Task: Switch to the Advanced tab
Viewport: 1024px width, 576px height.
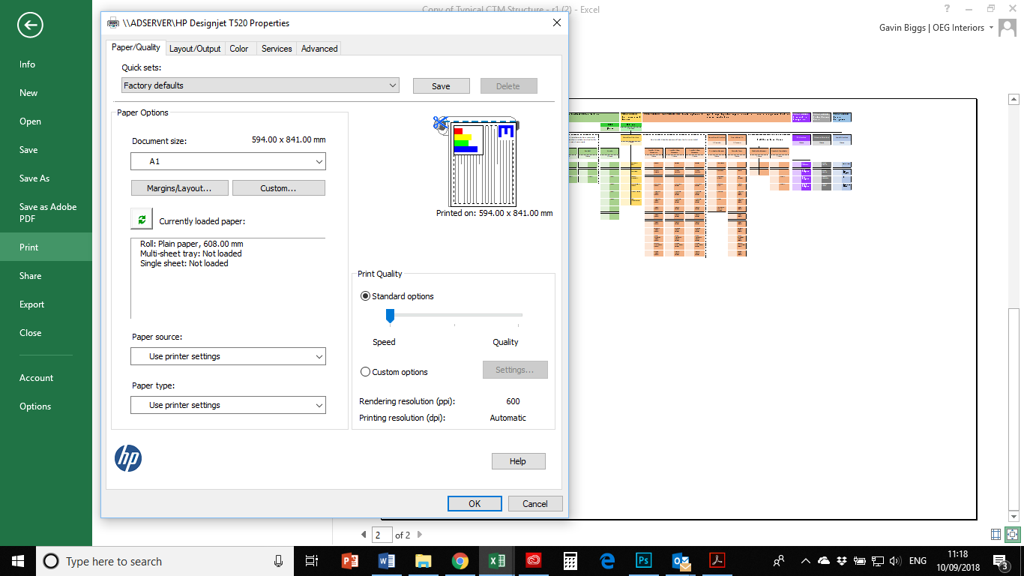Action: tap(319, 49)
